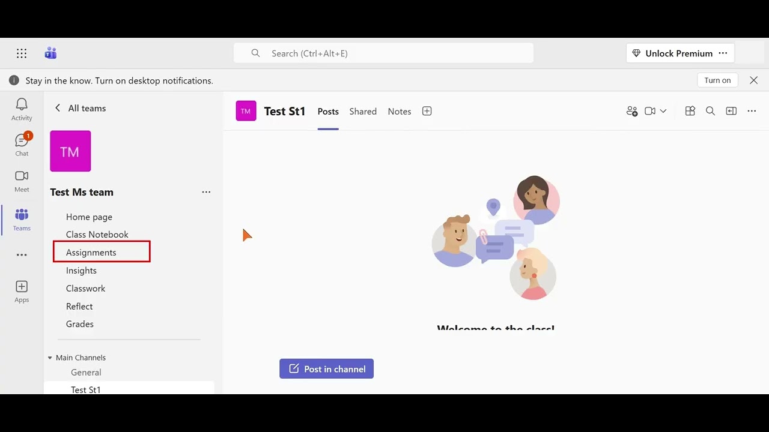Click in the Search (Ctrl+Alt+E) field
The width and height of the screenshot is (769, 432).
click(x=383, y=53)
